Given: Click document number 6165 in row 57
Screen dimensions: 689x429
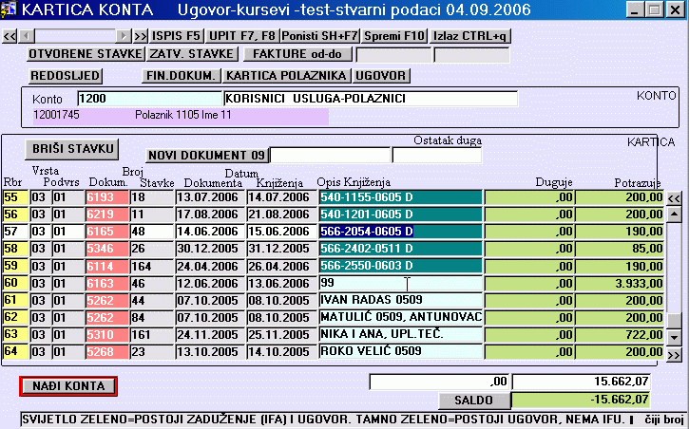Looking at the screenshot, I should coord(107,232).
